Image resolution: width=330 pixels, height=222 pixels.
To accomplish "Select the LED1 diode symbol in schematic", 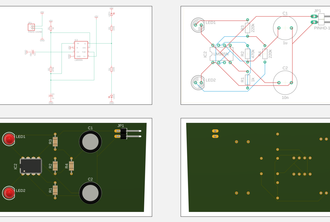I will pos(112,14).
